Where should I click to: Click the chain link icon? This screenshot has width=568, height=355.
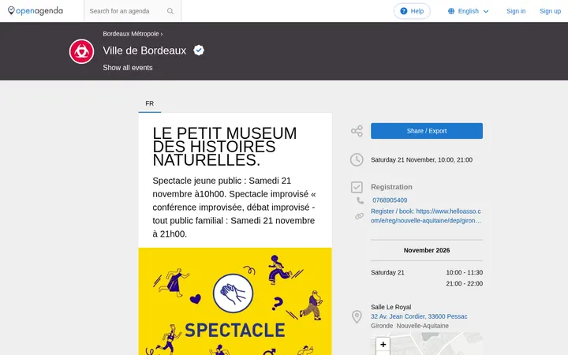coord(359,216)
